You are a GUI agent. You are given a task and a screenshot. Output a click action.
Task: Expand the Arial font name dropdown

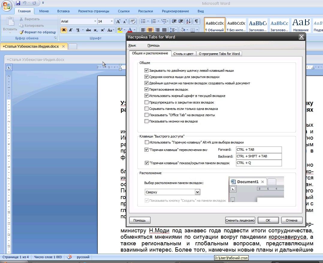95,21
